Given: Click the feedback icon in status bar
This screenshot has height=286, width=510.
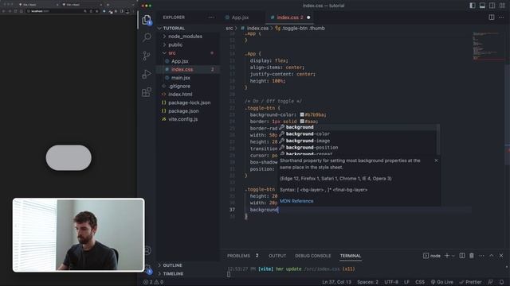Looking at the screenshot, I should pos(491,282).
